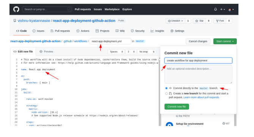The width and height of the screenshot is (254, 137).
Task: Click the Projects board icon
Action: 97,31
